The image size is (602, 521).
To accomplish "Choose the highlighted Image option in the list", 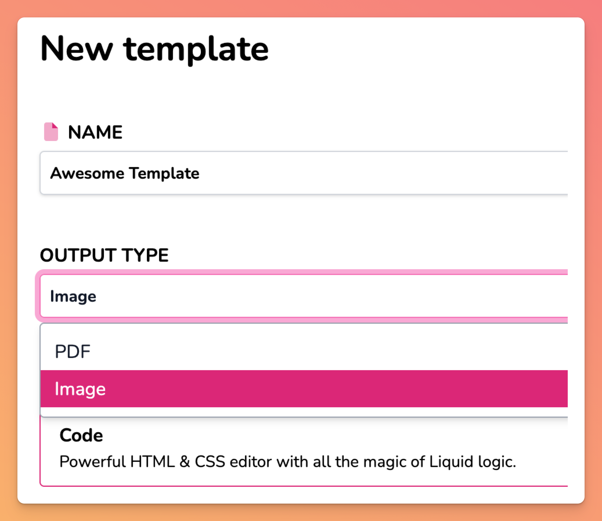I will [80, 389].
